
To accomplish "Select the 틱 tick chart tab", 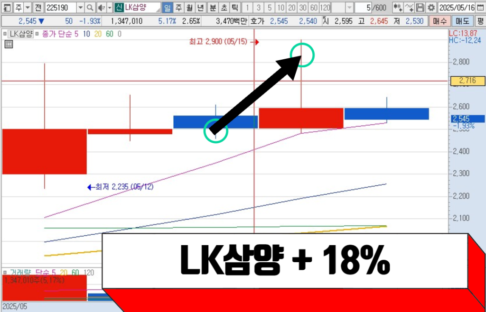I will click(235, 7).
